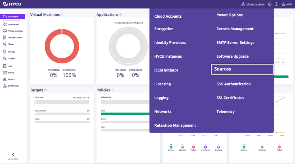Choose Cloud Accounts in the menu
This screenshot has width=295, height=164.
point(168,16)
